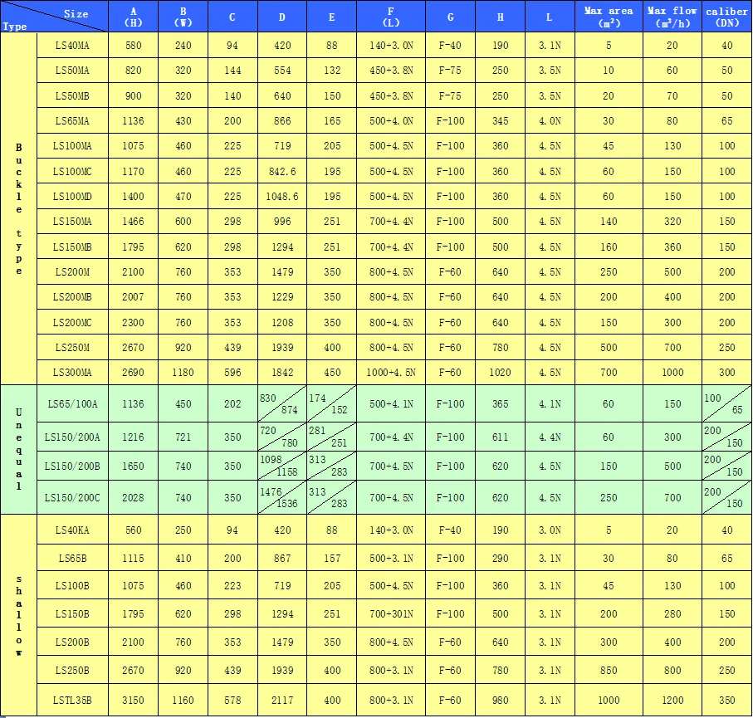Click the 3150 value for LSTL35B

tap(134, 700)
